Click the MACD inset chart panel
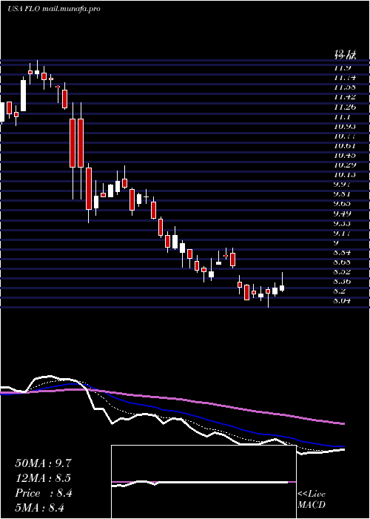370x519 pixels. click(203, 482)
